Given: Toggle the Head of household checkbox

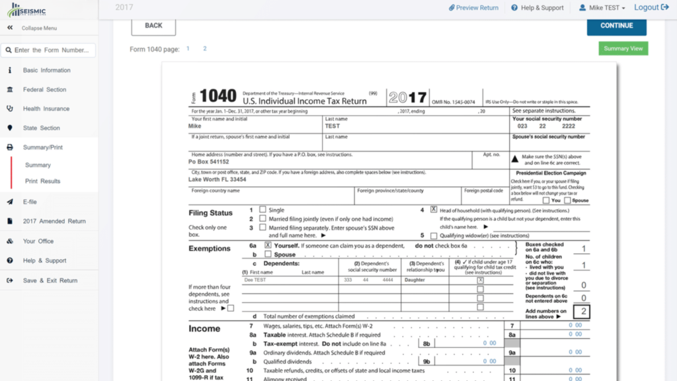Looking at the screenshot, I should point(434,210).
